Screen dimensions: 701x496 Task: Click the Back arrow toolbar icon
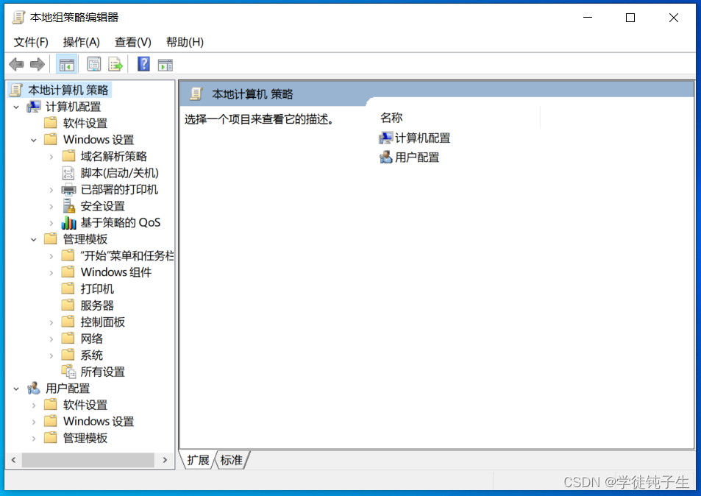16,65
